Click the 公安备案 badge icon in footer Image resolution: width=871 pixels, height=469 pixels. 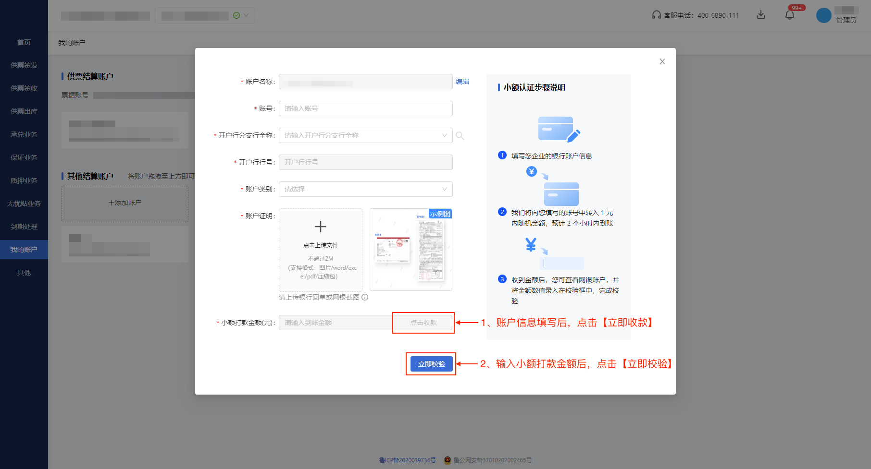[x=447, y=460]
